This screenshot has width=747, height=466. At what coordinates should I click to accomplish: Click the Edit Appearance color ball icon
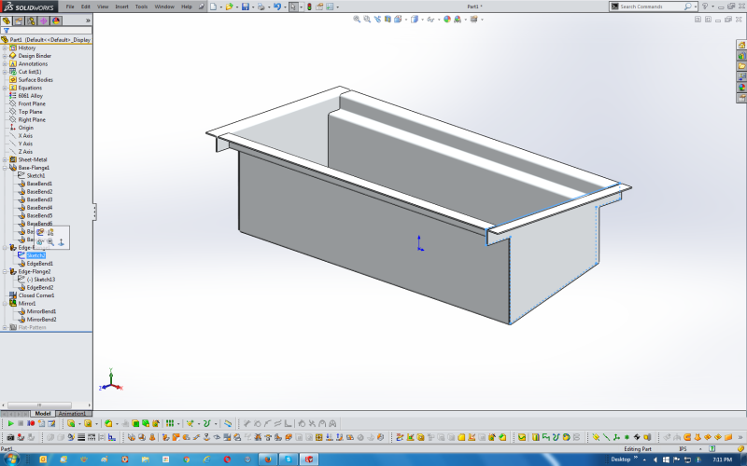(x=447, y=19)
